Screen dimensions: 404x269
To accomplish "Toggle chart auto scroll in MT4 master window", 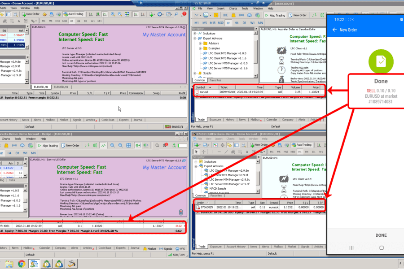I will [136, 14].
